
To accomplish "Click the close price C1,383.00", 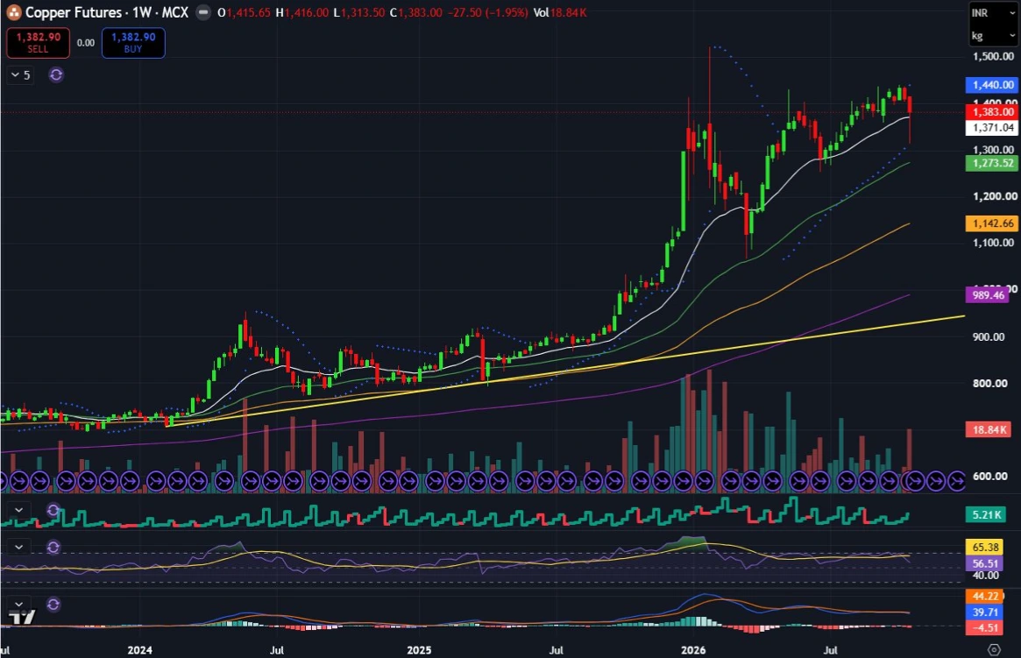I will point(416,12).
